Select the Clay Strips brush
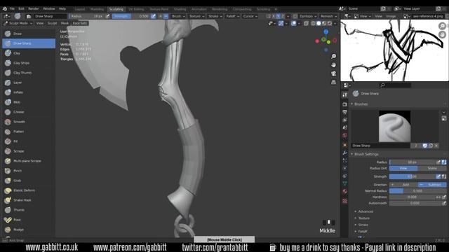 tap(29, 63)
